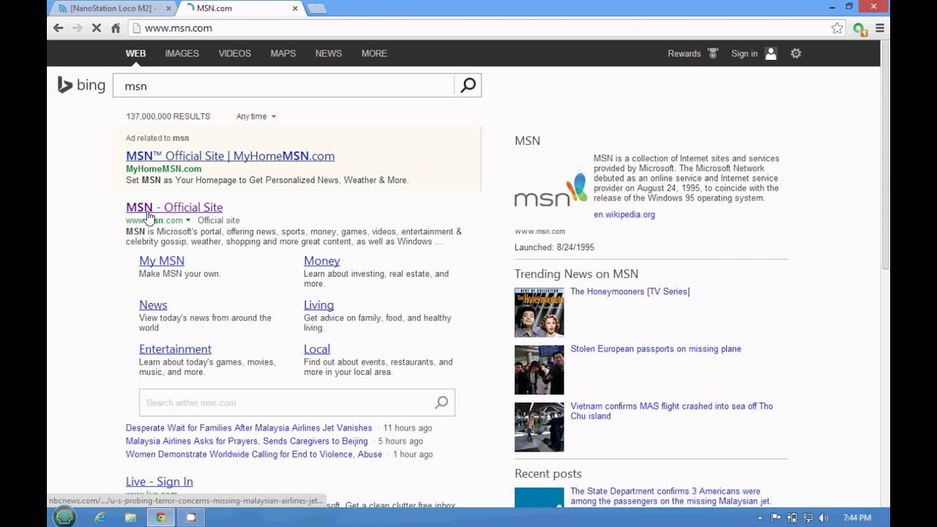Open the My MSN sublink
Viewport: 937px width, 527px height.
[x=162, y=261]
